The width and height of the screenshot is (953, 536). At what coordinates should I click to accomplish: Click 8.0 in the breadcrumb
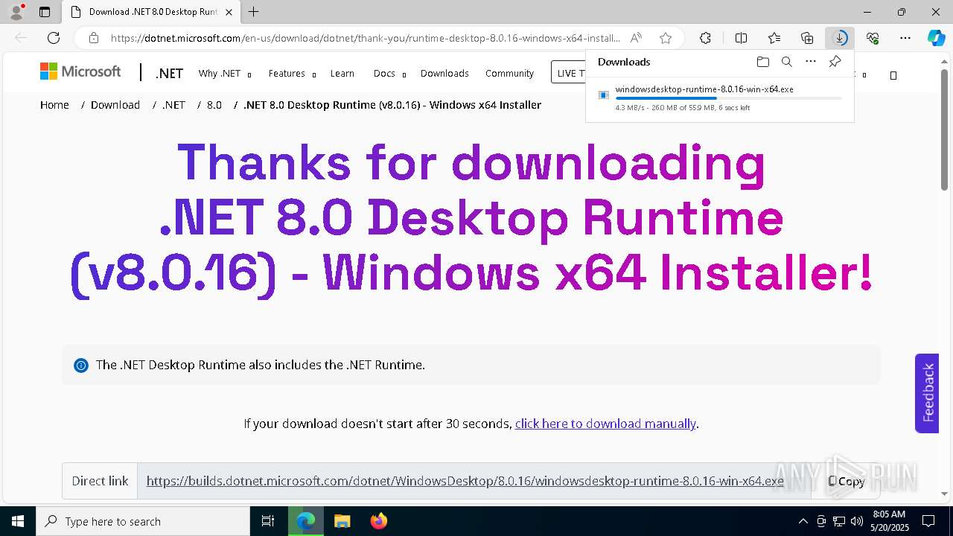coord(214,105)
